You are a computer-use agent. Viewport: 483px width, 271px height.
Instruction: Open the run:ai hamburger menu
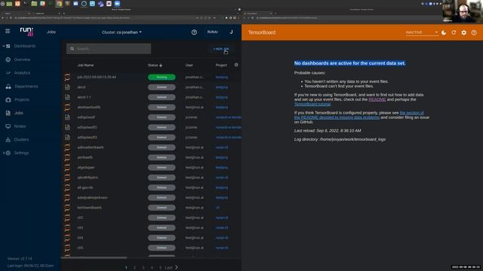8,31
